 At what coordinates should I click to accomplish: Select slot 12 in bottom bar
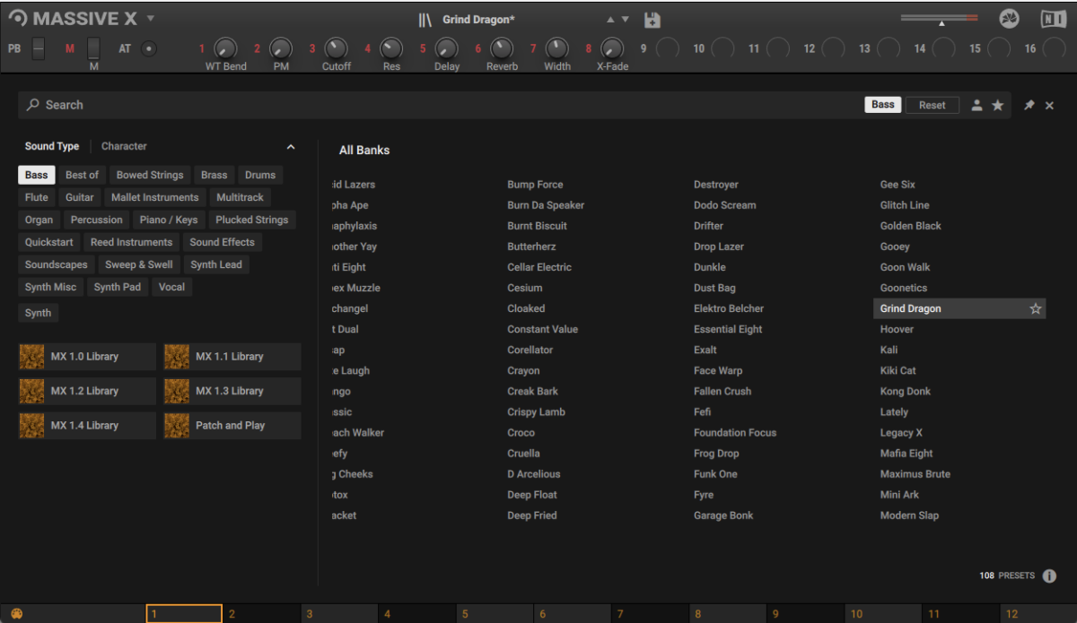pyautogui.click(x=1038, y=614)
